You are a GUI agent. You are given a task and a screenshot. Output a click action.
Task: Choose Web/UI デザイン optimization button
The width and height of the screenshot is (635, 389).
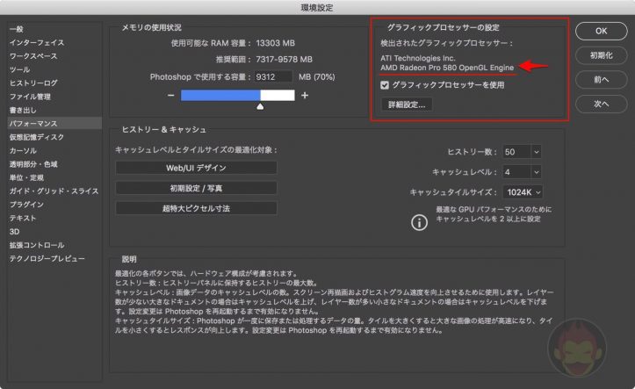click(x=196, y=168)
